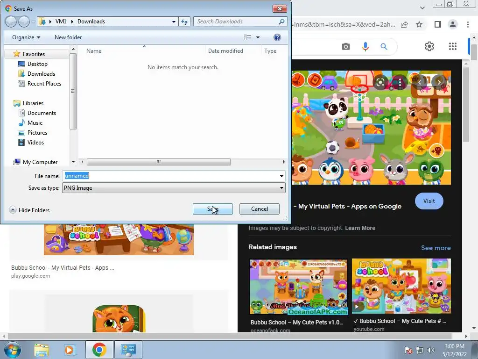Toggle the Chrome side panel
478x359 pixels.
pyautogui.click(x=438, y=24)
